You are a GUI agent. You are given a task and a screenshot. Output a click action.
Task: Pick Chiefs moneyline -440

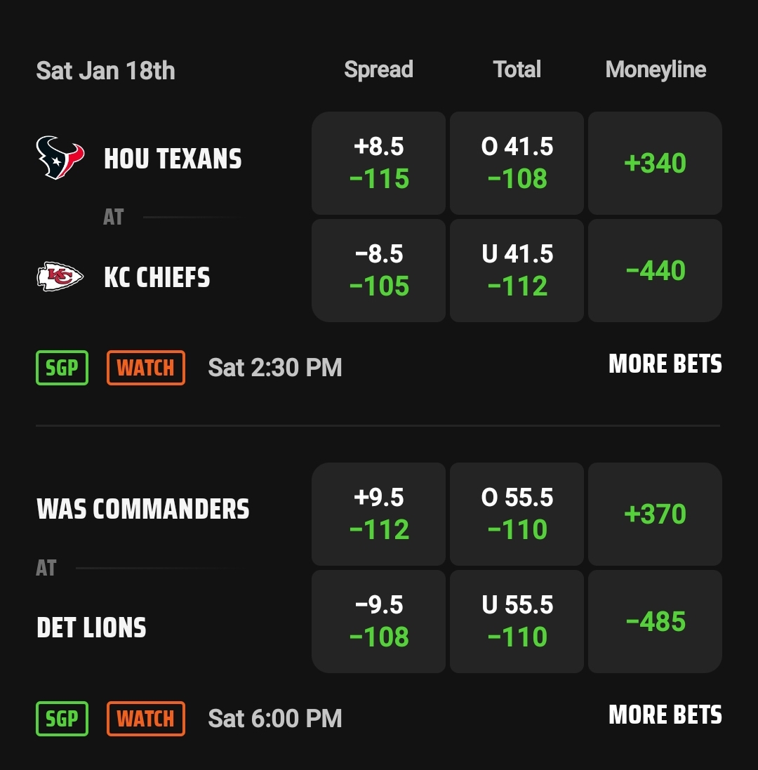(655, 270)
